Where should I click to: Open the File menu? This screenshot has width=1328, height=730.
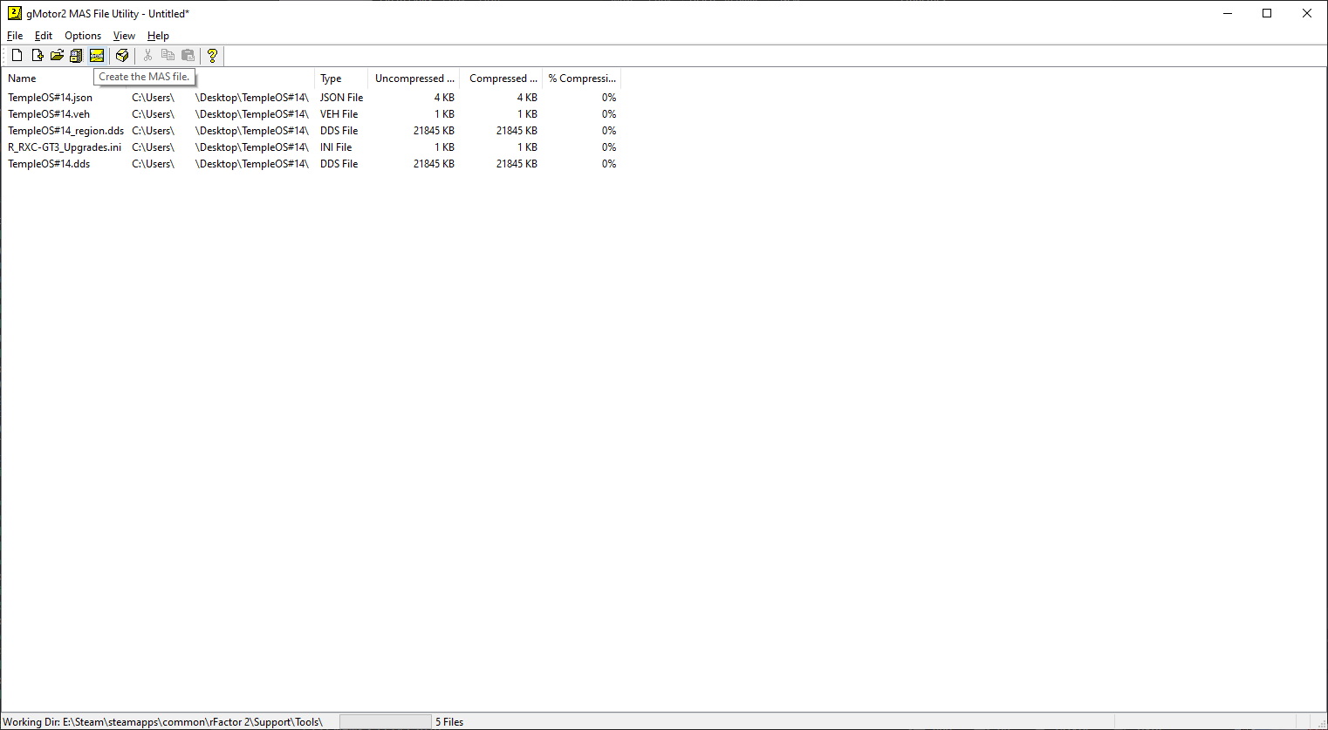[15, 36]
